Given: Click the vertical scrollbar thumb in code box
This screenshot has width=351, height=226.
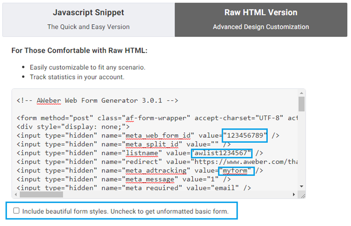Looking at the screenshot, I should click(301, 104).
